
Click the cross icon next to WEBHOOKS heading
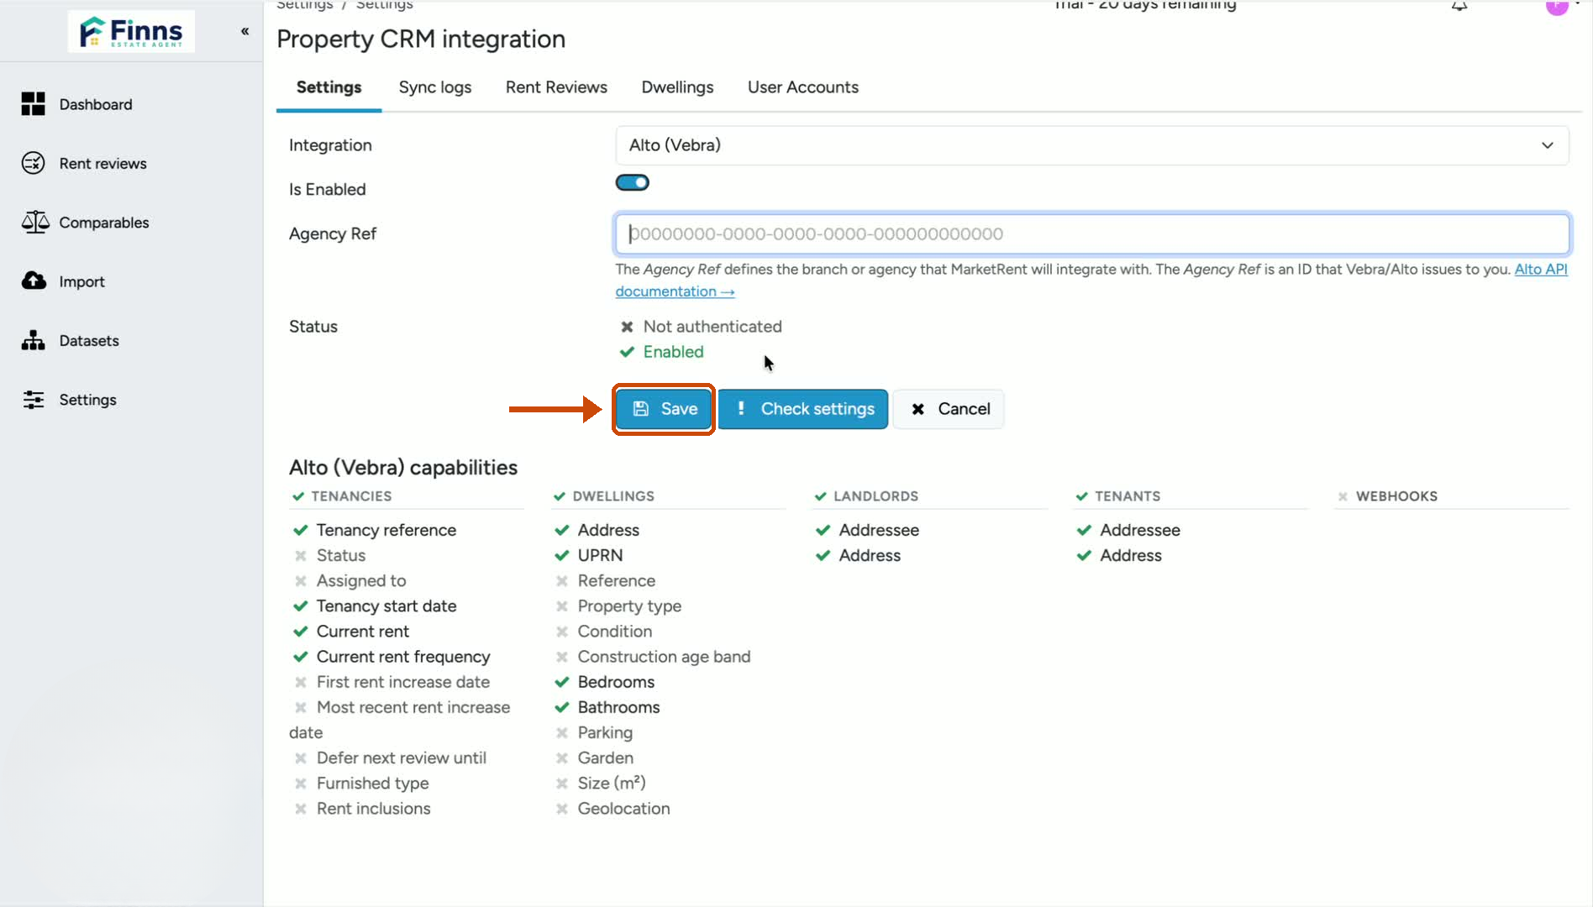point(1343,496)
